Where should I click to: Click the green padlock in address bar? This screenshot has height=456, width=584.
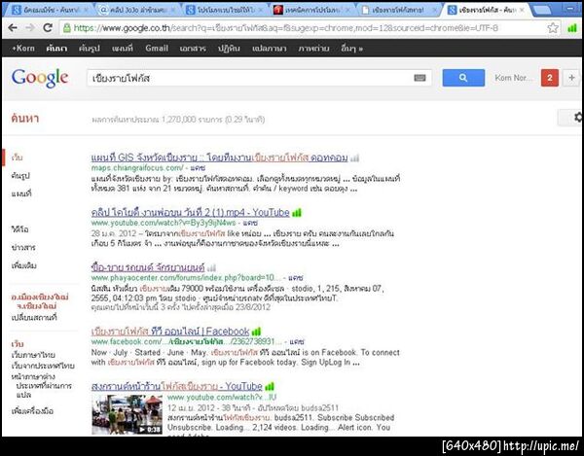67,28
